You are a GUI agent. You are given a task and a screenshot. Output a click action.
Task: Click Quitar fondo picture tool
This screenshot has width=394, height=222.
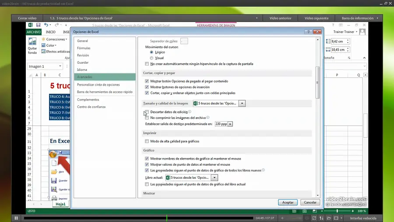tap(32, 45)
